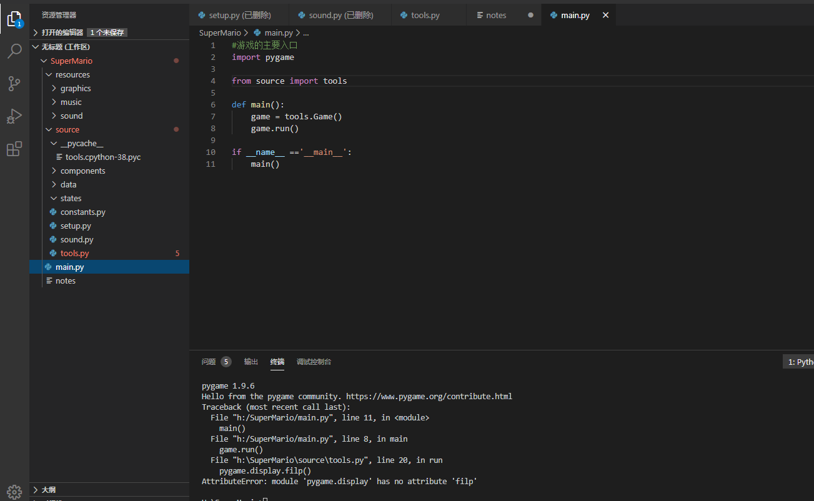Click 1 个未保存 badge

pos(107,32)
